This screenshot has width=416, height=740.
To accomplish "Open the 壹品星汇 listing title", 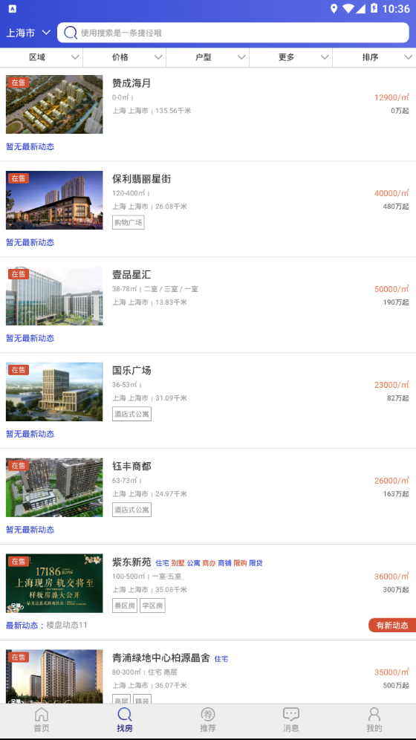I will pyautogui.click(x=131, y=275).
